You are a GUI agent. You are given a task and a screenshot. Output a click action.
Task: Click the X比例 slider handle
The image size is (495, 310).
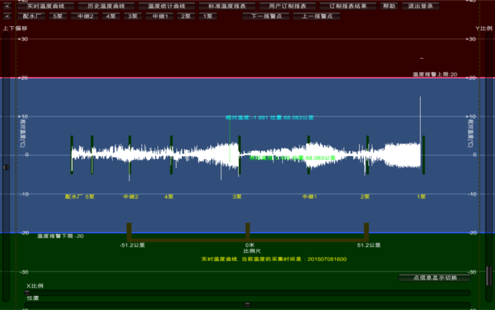[27, 292]
